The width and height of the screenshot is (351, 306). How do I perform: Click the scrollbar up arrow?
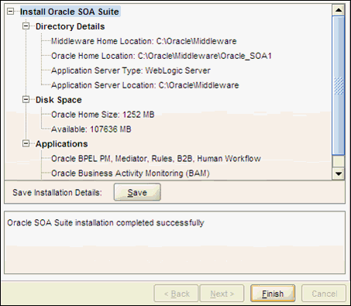coord(339,10)
